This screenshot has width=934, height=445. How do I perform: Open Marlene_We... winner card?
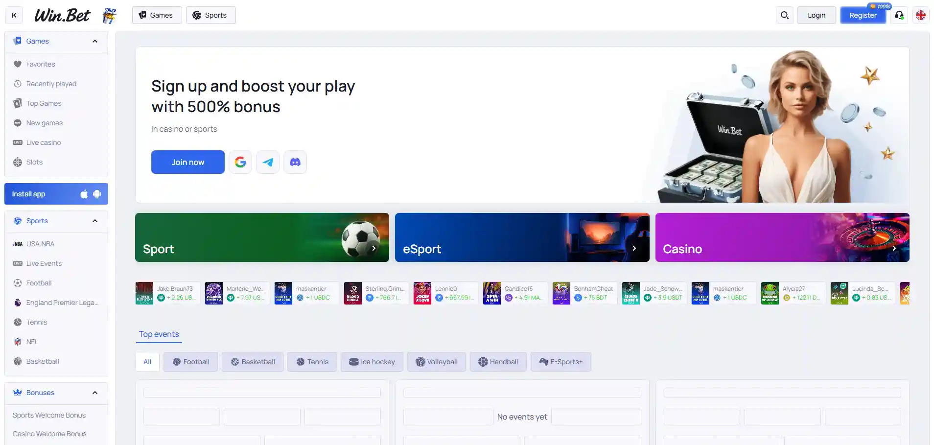tap(237, 293)
